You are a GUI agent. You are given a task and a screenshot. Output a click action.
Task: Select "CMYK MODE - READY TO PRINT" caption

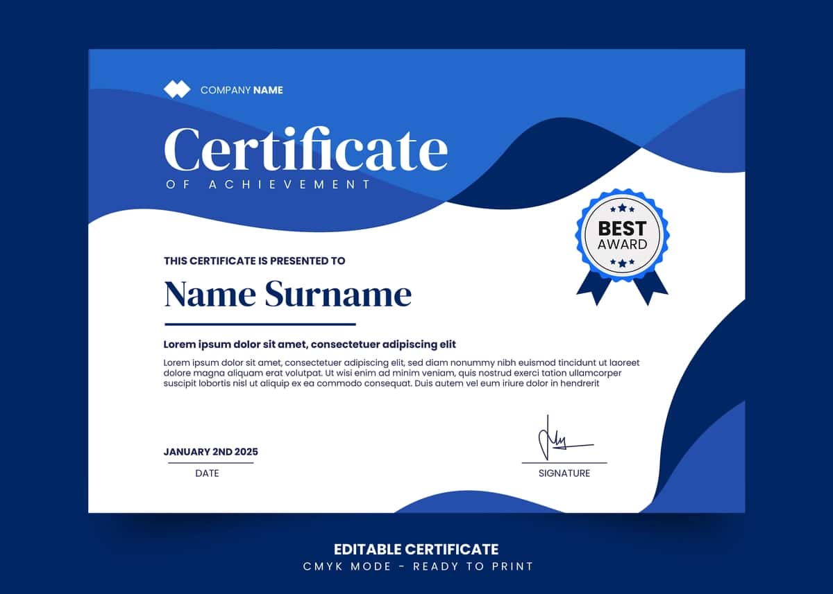click(418, 566)
